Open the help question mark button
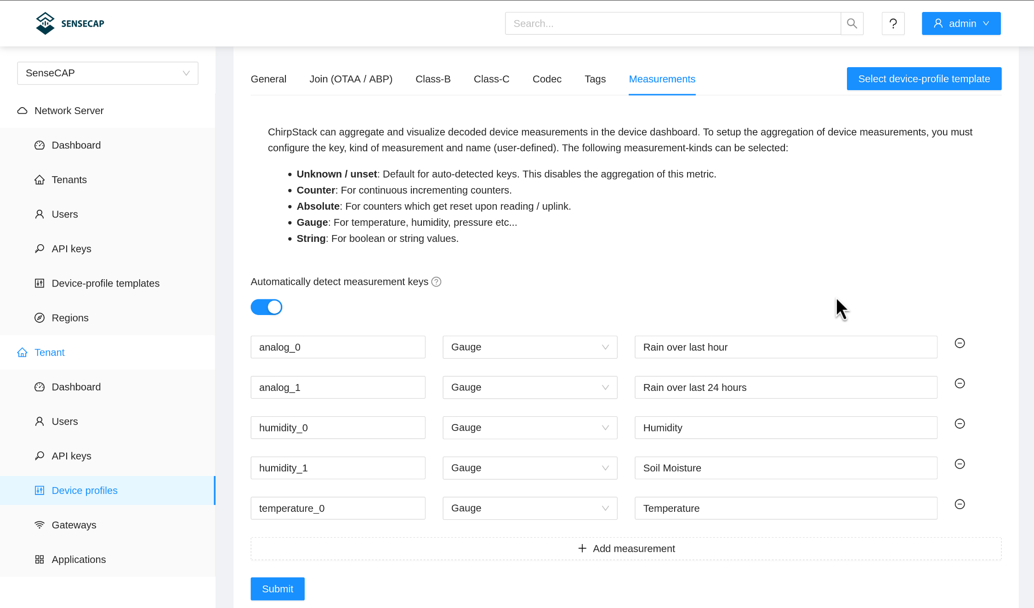This screenshot has width=1034, height=608. (x=893, y=23)
